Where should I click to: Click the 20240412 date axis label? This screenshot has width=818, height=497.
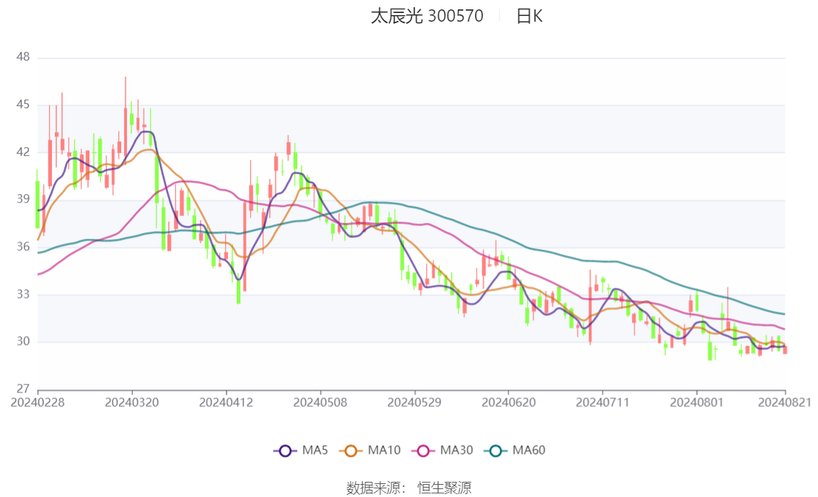[x=226, y=403]
